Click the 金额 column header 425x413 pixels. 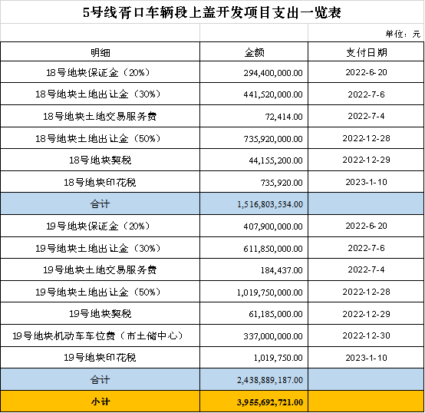(254, 51)
